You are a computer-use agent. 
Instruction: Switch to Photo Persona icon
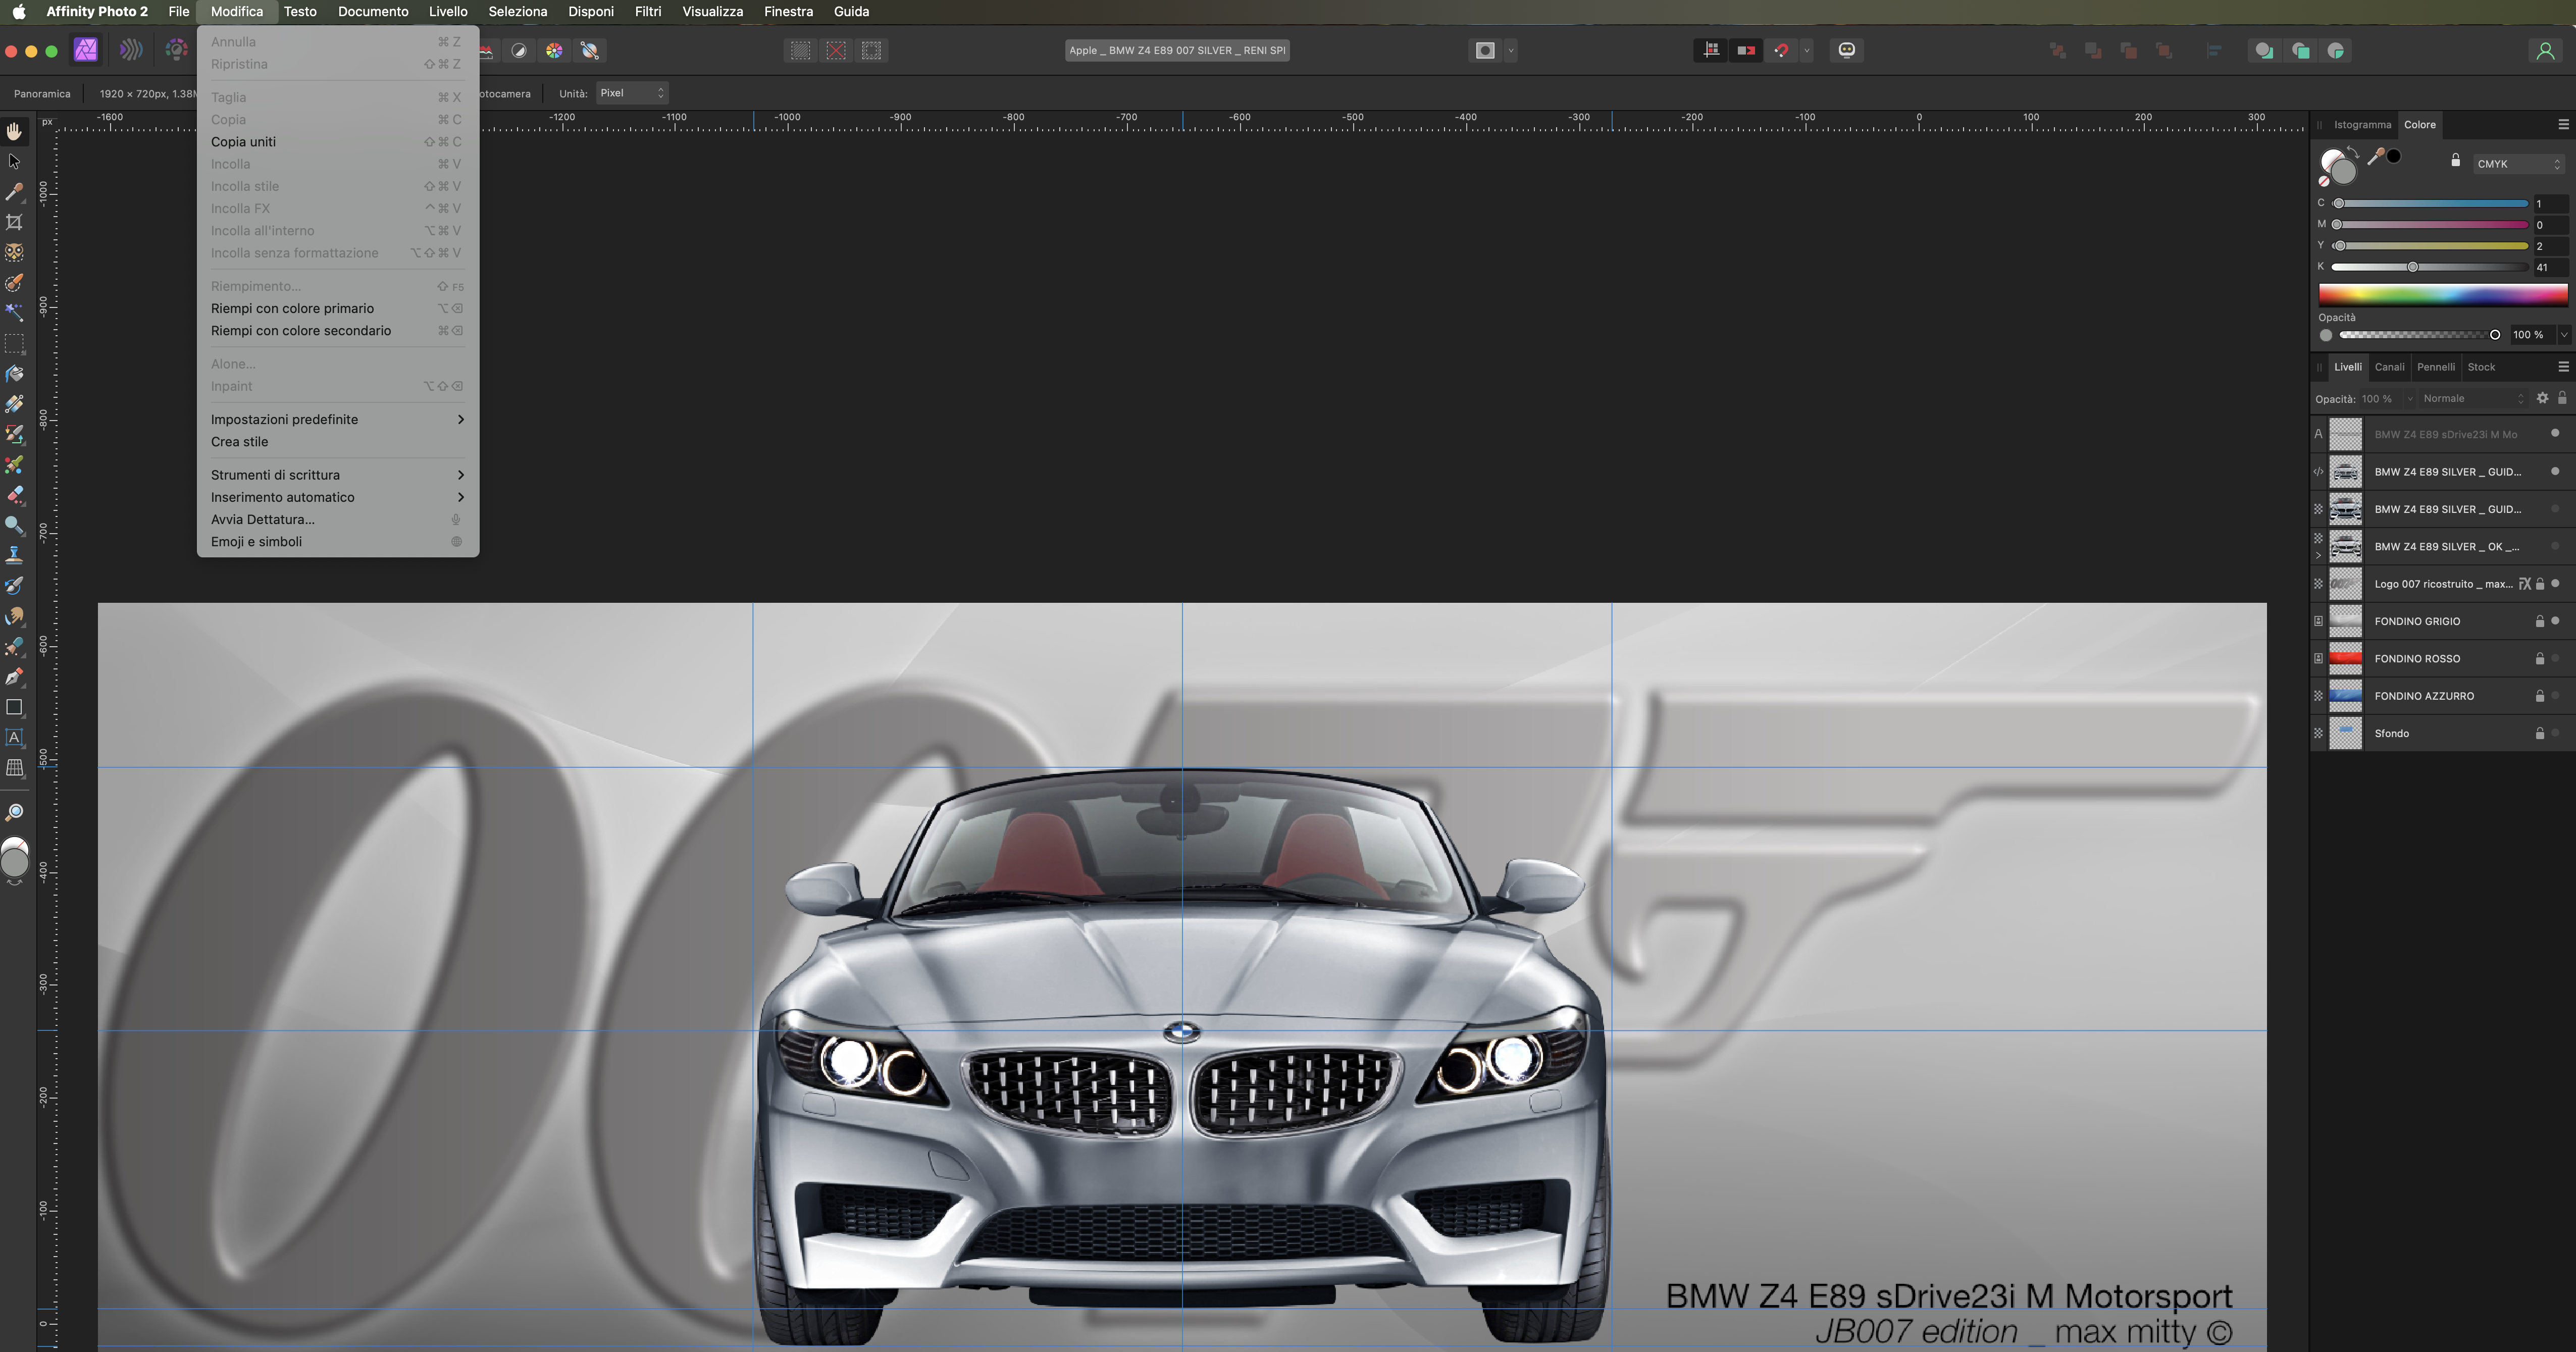tap(86, 50)
